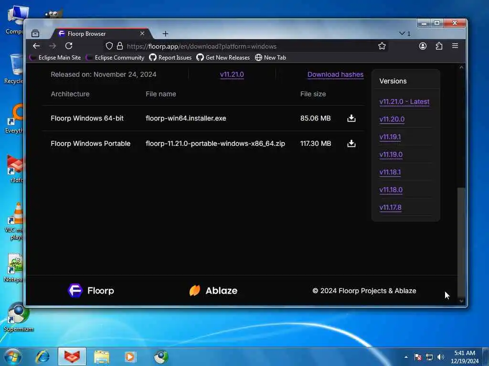This screenshot has width=489, height=366.
Task: Download floorp-win64.installer.exe via its download icon
Action: tap(351, 118)
